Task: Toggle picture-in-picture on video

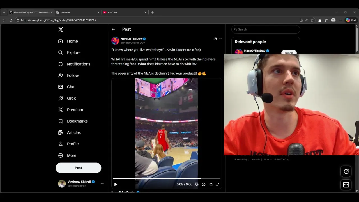Action: (x=211, y=184)
